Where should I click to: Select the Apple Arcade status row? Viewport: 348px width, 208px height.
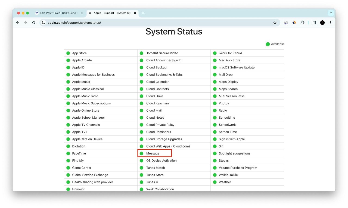pyautogui.click(x=101, y=60)
